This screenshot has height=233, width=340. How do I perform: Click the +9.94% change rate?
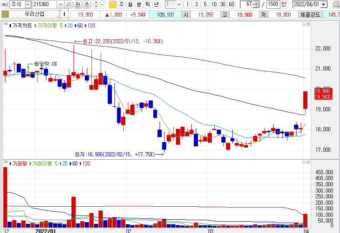click(138, 15)
